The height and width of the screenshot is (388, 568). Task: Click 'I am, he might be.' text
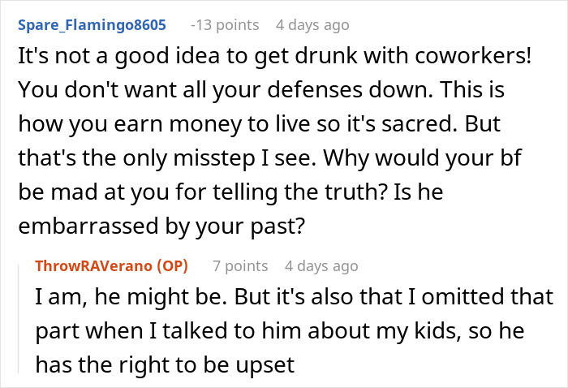point(131,297)
